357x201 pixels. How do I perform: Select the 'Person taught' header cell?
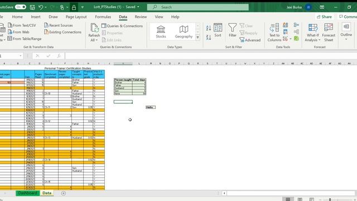(123, 80)
